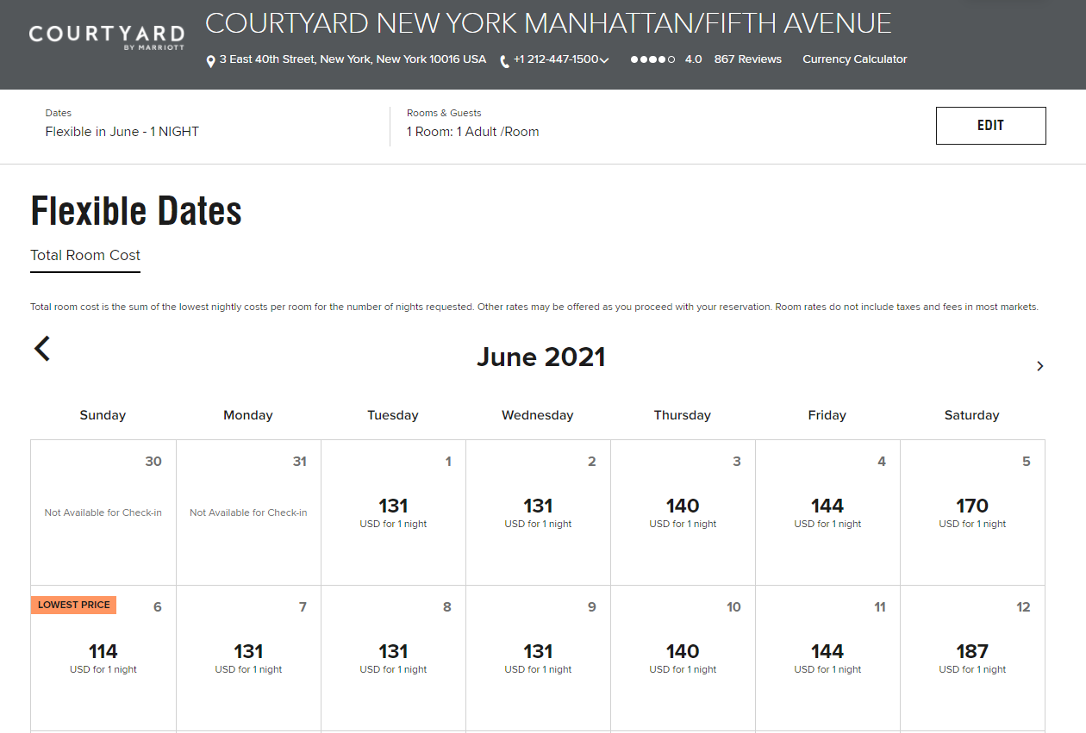
Task: Click the 4.0 rating value
Action: [693, 59]
